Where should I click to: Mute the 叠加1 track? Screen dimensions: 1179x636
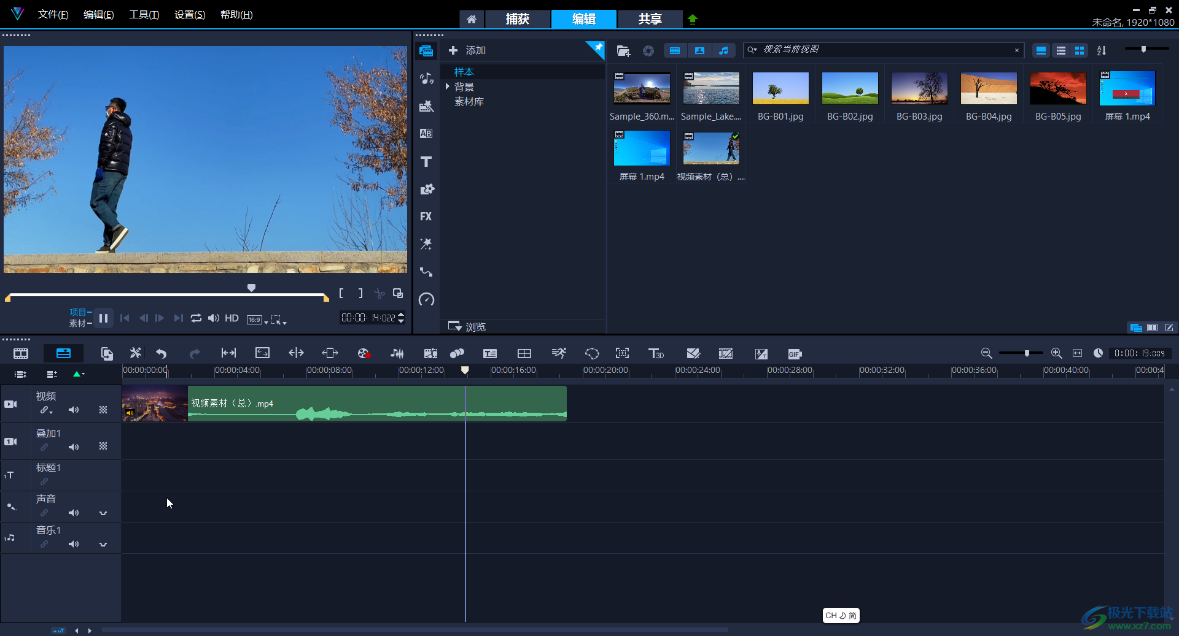point(74,447)
